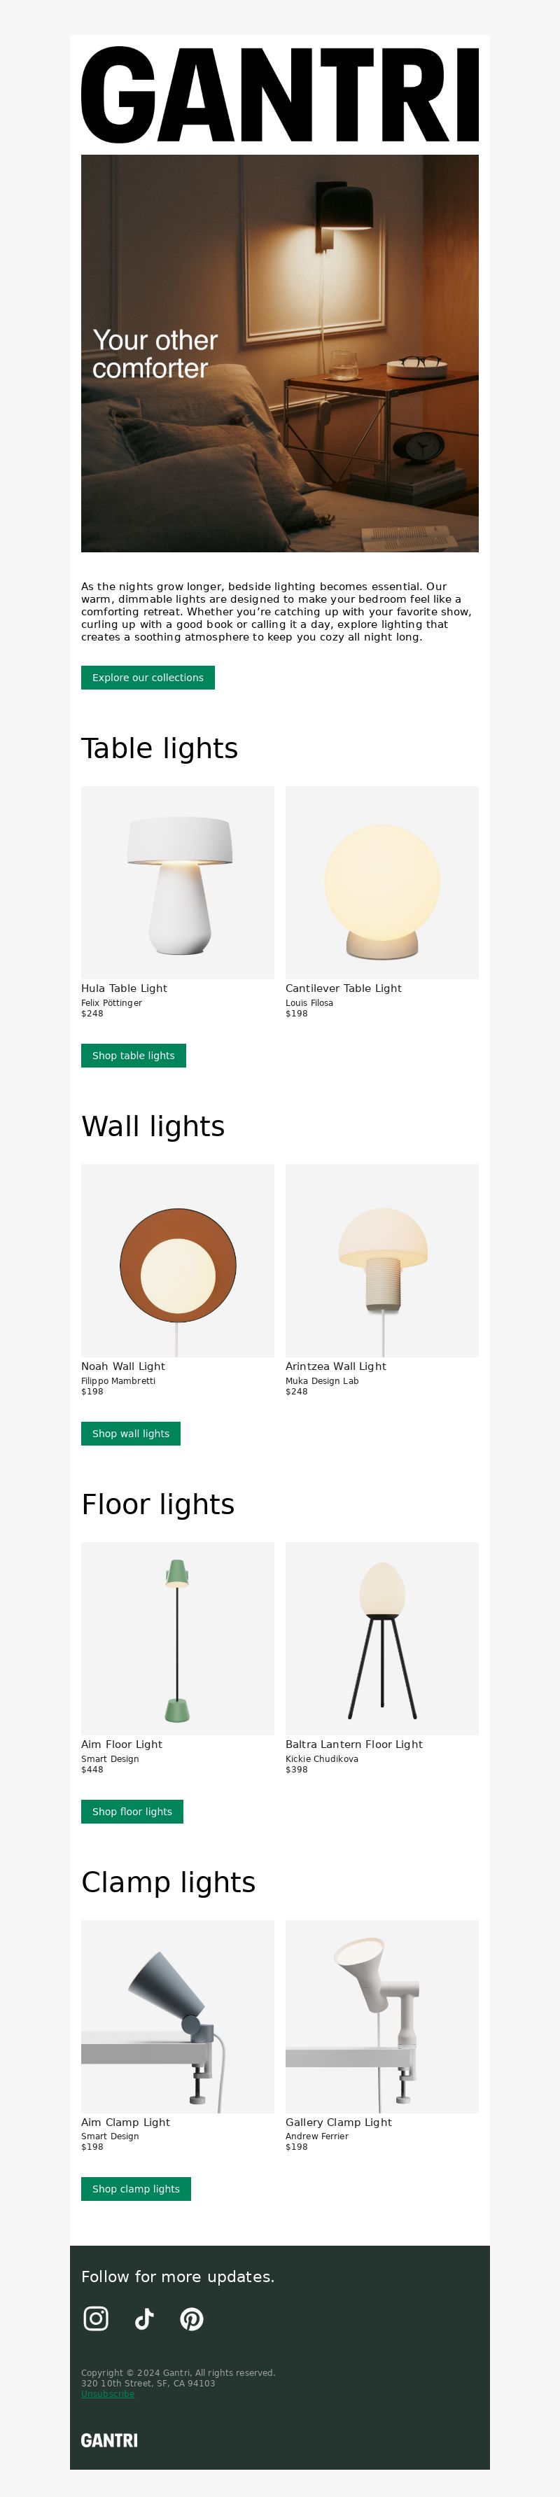Open the Arintzea Wall Light image
This screenshot has width=560, height=2497.
[x=381, y=1260]
